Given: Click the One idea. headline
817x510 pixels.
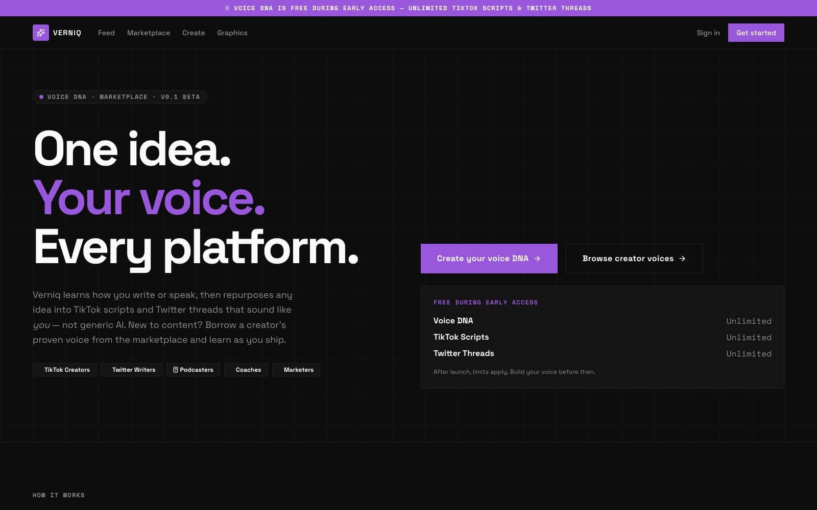Looking at the screenshot, I should [x=132, y=149].
